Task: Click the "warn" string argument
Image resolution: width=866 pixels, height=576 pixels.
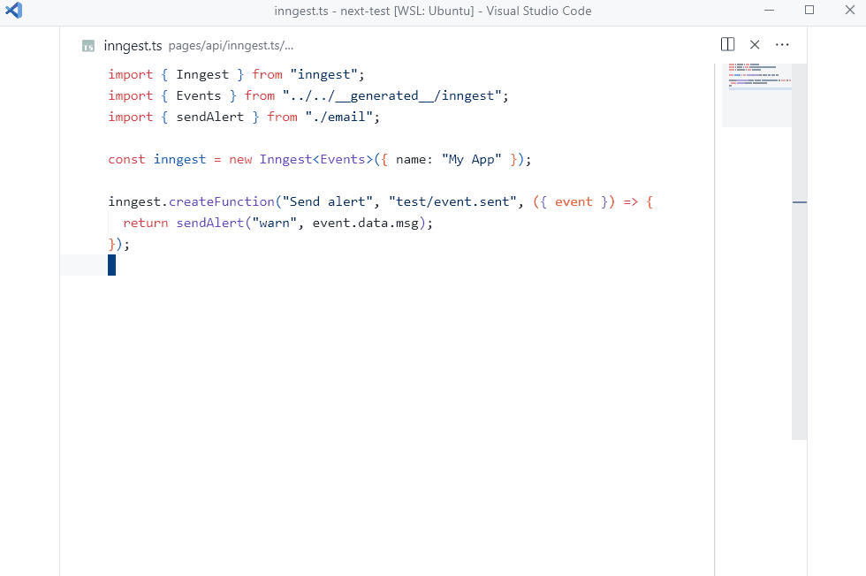Action: (275, 223)
